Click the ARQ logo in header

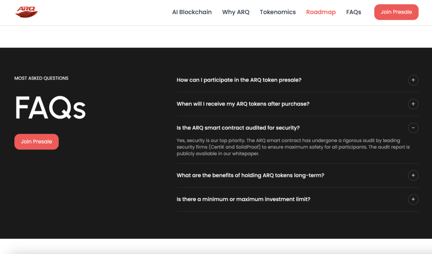pyautogui.click(x=27, y=12)
